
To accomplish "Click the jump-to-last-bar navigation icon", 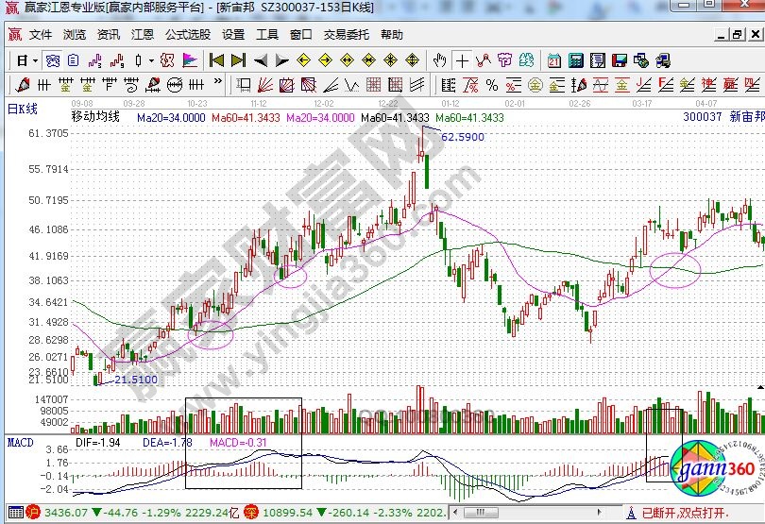I will [238, 59].
